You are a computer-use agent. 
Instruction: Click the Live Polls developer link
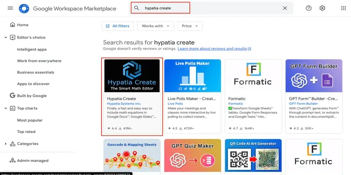pos(175,104)
